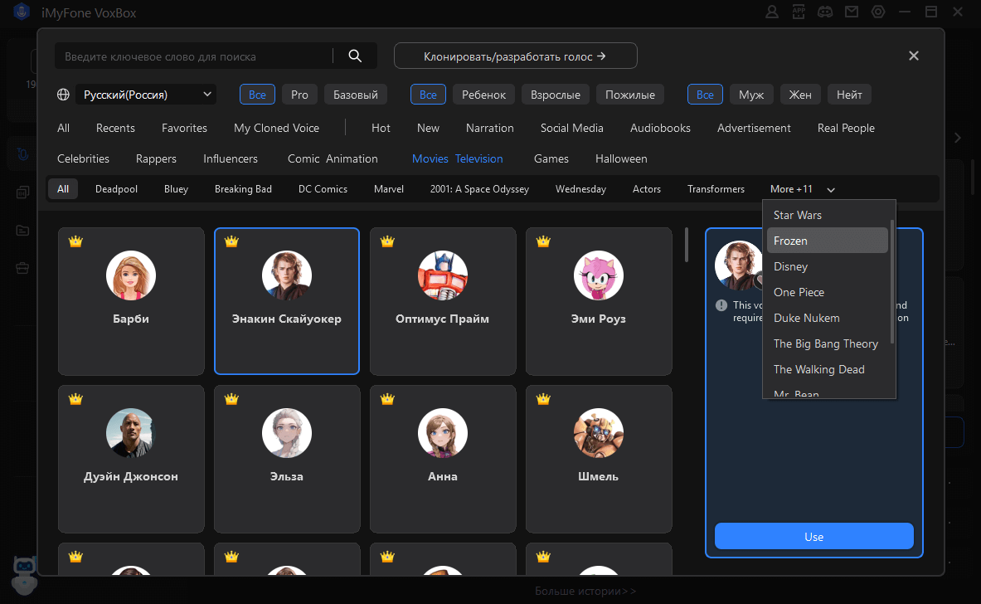The image size is (981, 604).
Task: Open the toolbox icon in left sidebar
Action: [22, 269]
